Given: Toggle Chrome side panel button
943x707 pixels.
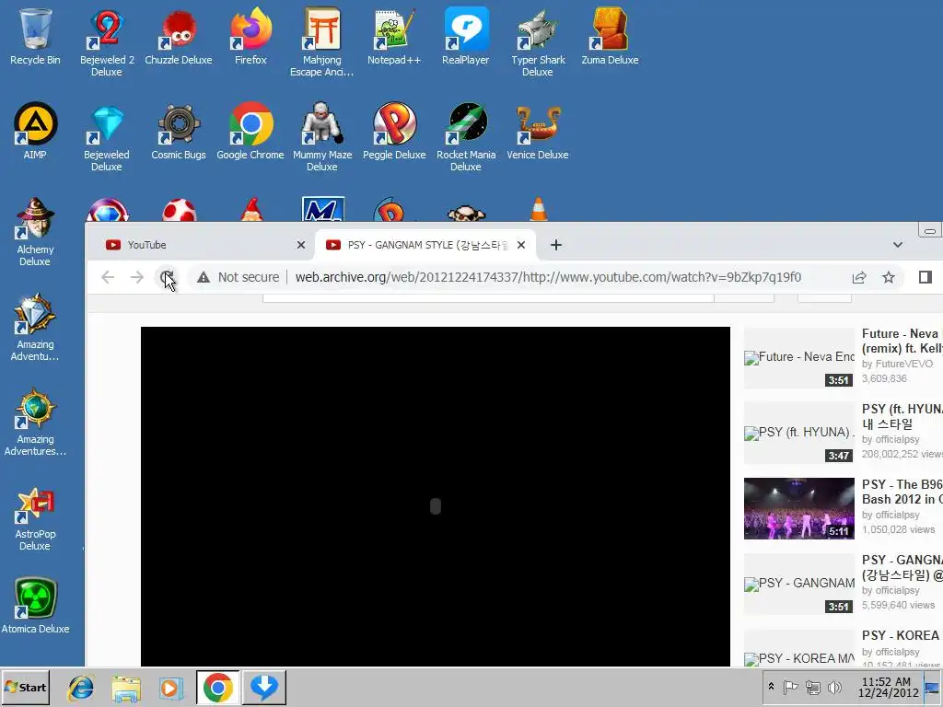Looking at the screenshot, I should 925,277.
